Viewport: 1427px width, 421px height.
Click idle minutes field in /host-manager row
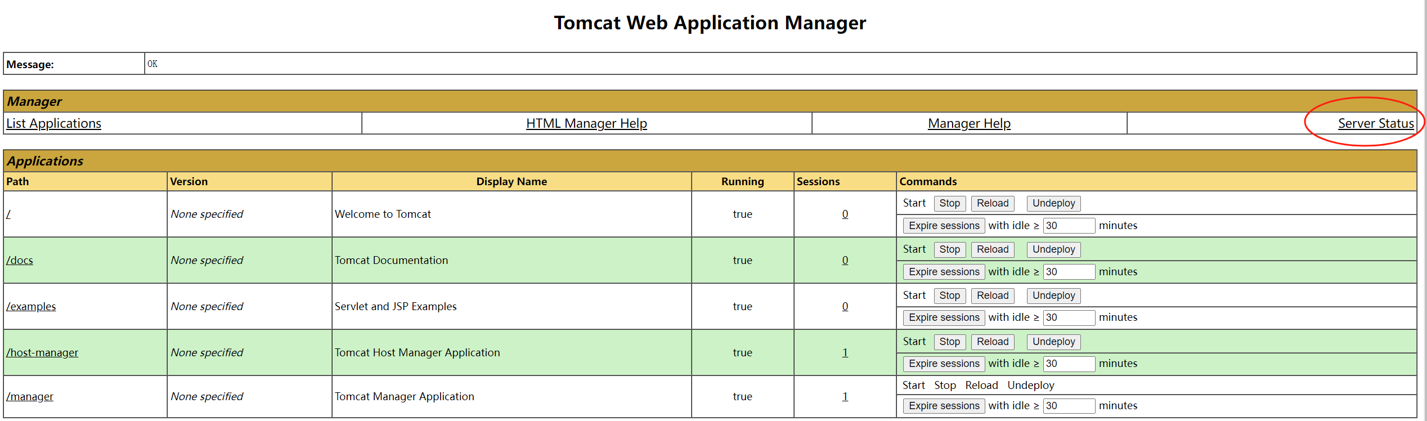(1069, 364)
